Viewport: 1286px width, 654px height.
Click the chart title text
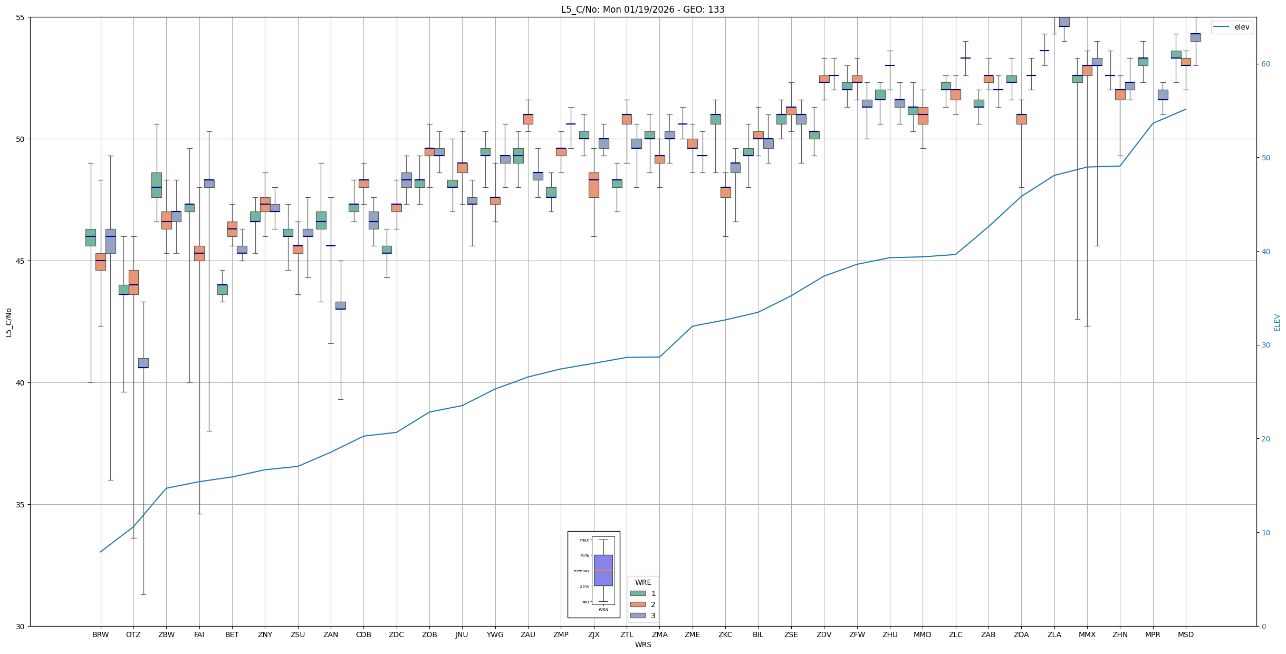(642, 9)
